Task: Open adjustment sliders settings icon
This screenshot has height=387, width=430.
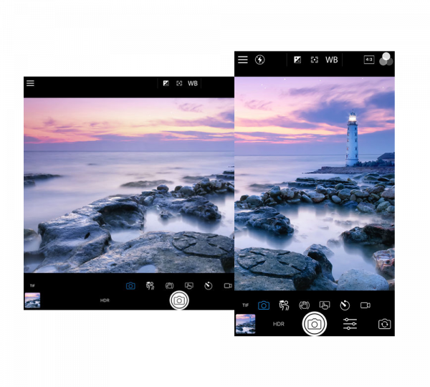Action: pos(350,324)
